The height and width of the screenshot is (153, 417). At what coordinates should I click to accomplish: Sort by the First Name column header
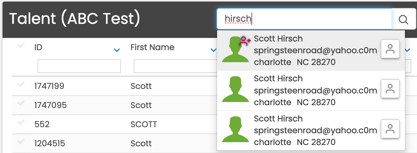pyautogui.click(x=152, y=47)
